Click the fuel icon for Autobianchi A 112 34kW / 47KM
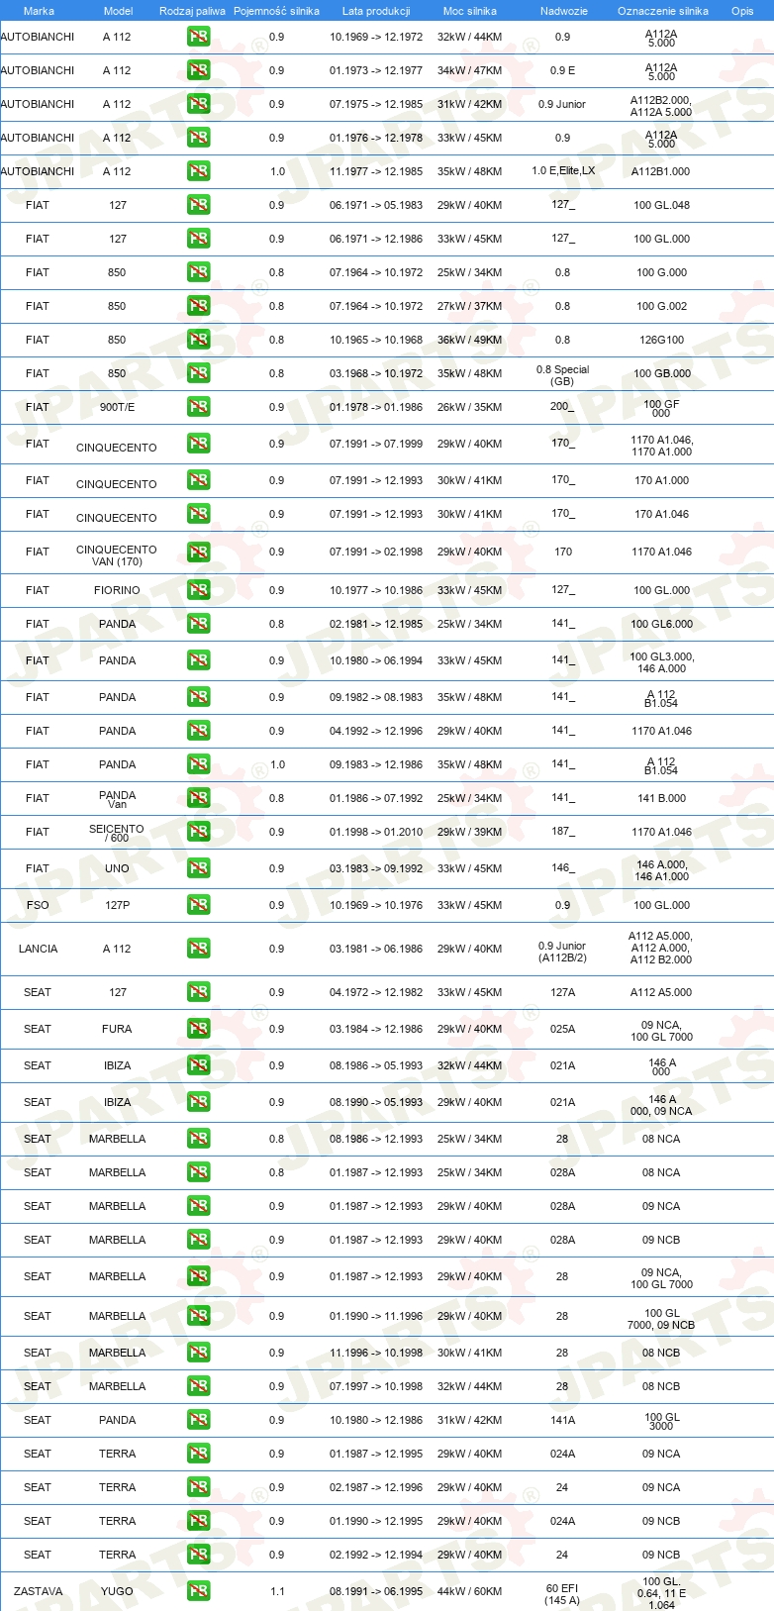Image resolution: width=774 pixels, height=1611 pixels. pos(198,70)
